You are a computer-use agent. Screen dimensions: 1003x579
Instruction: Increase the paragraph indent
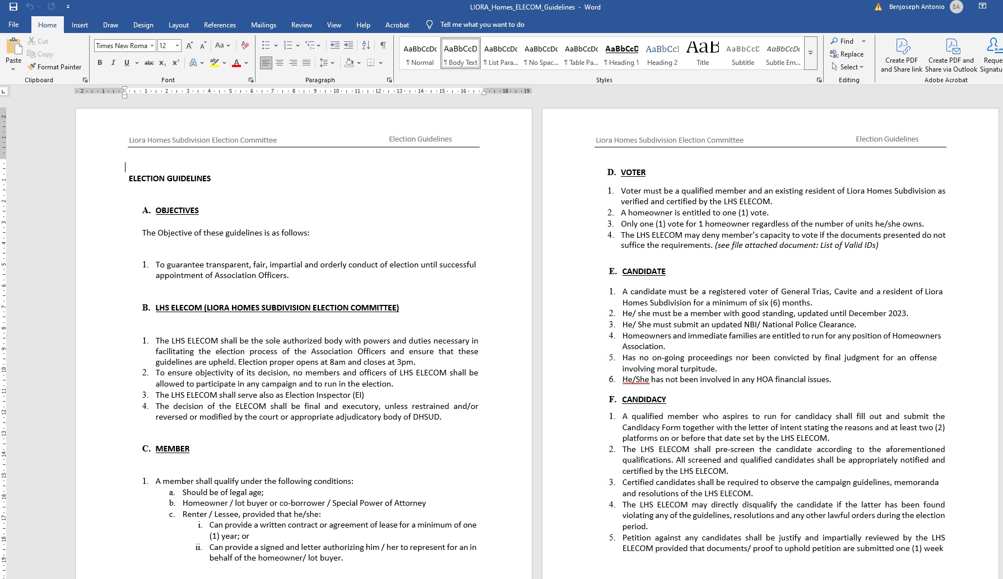pos(349,45)
